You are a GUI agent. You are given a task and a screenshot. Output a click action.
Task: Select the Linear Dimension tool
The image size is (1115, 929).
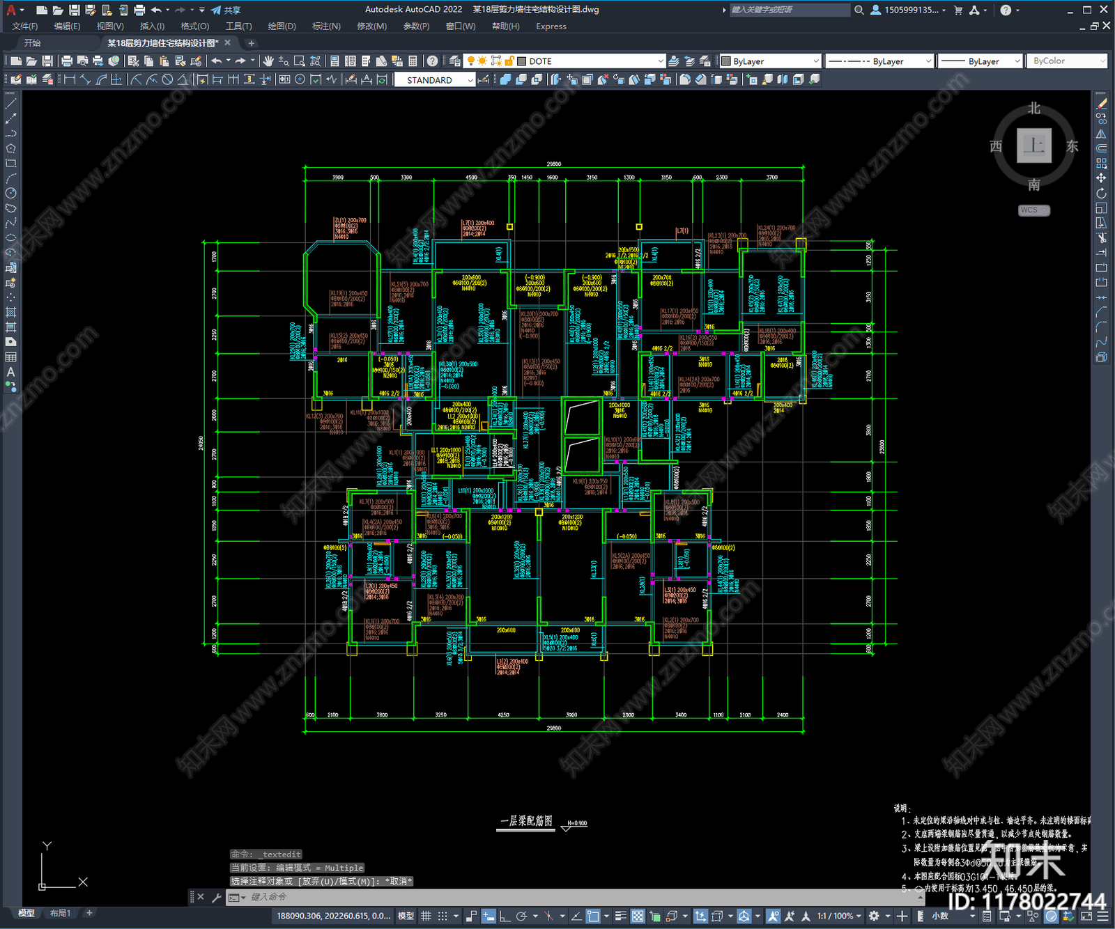pyautogui.click(x=70, y=79)
